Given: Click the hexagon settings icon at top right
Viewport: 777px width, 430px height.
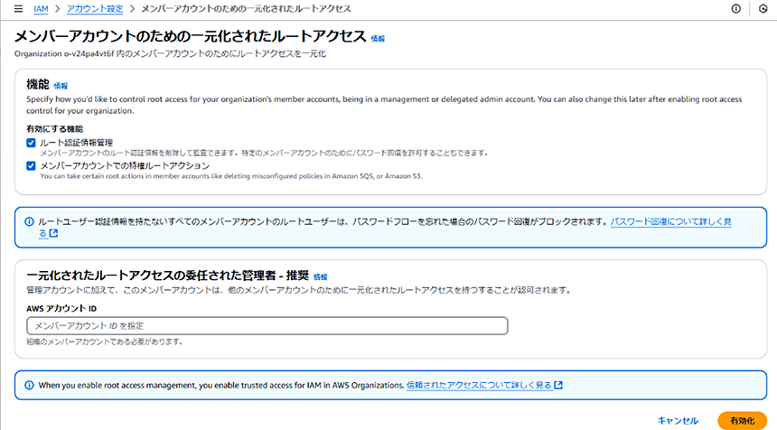Looking at the screenshot, I should tap(763, 9).
